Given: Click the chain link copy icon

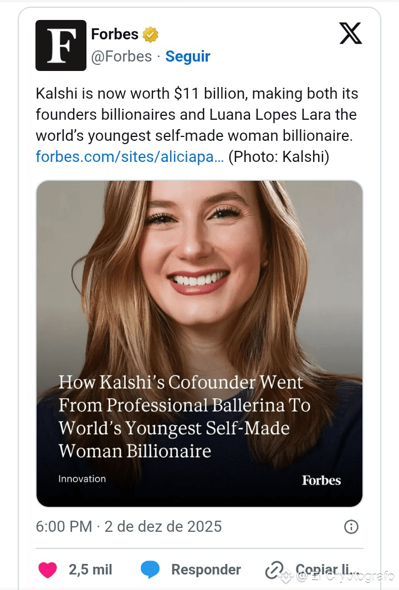Looking at the screenshot, I should pos(275,569).
